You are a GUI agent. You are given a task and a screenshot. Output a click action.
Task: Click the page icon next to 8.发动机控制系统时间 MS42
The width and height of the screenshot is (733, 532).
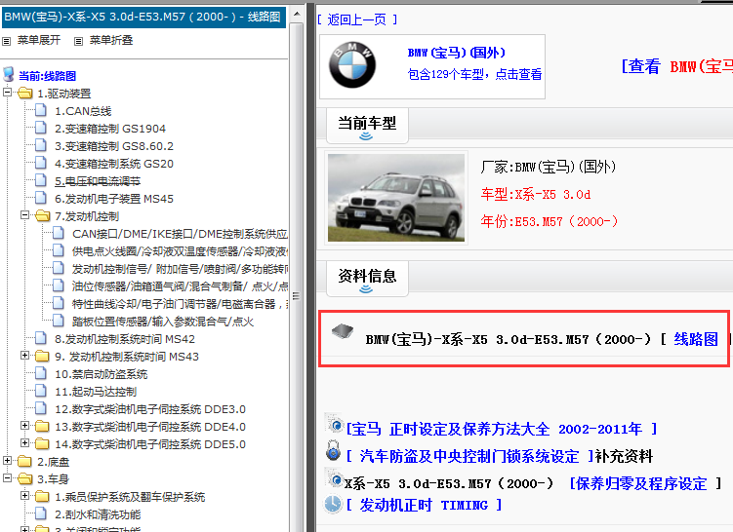tap(41, 338)
